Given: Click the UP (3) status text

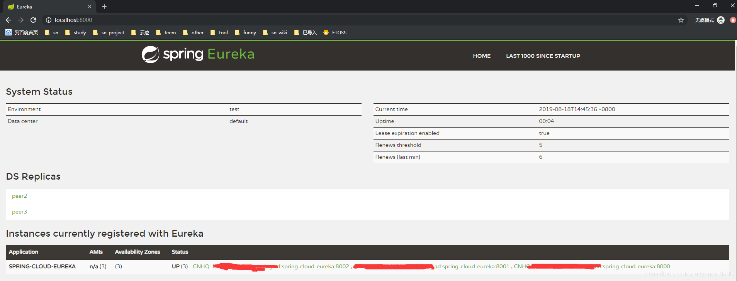Looking at the screenshot, I should tap(180, 266).
